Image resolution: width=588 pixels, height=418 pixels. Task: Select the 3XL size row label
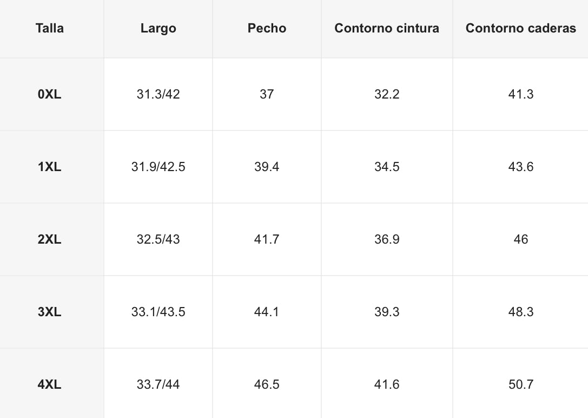[x=50, y=312]
